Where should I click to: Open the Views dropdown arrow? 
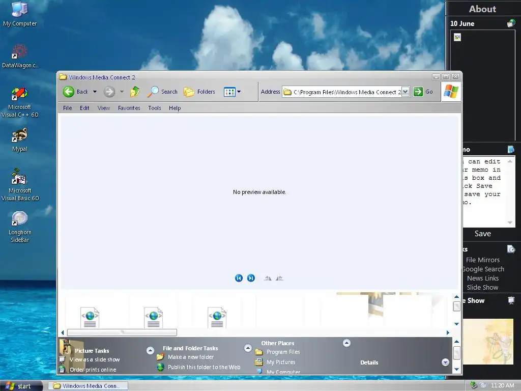tap(239, 92)
